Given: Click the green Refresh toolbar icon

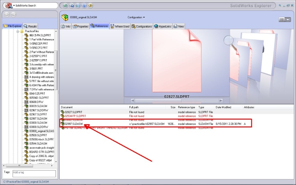Looking at the screenshot, I should [65, 6].
